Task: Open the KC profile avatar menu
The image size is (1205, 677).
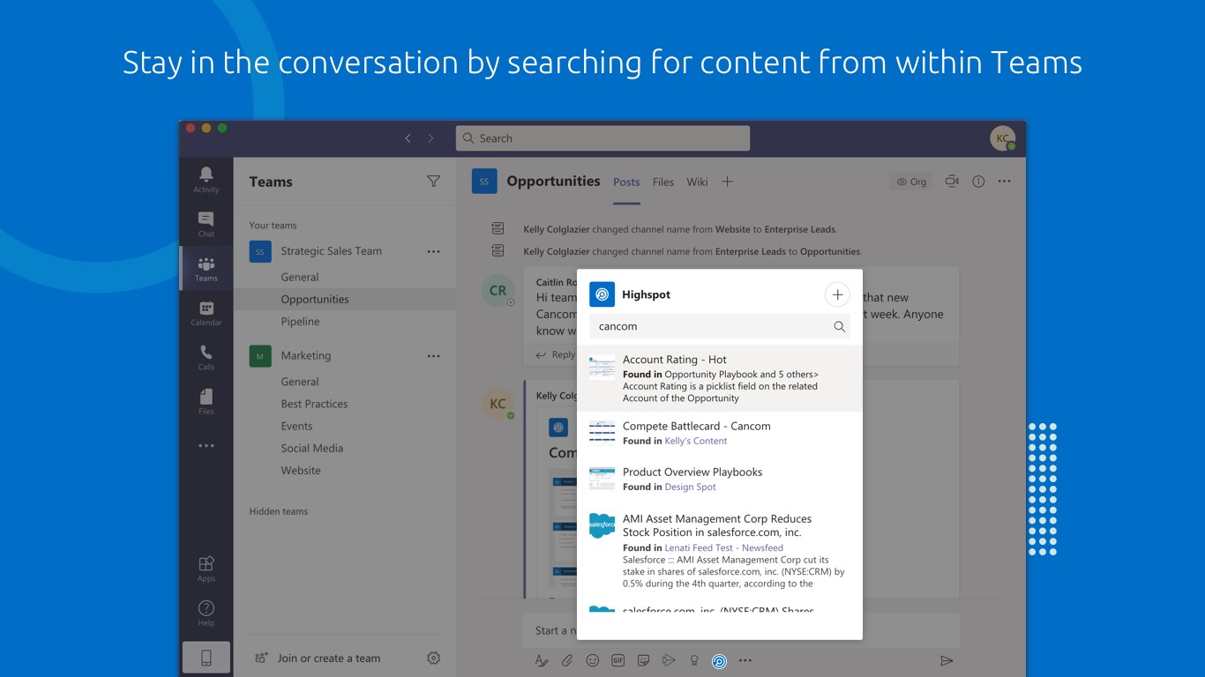Action: click(x=1002, y=138)
